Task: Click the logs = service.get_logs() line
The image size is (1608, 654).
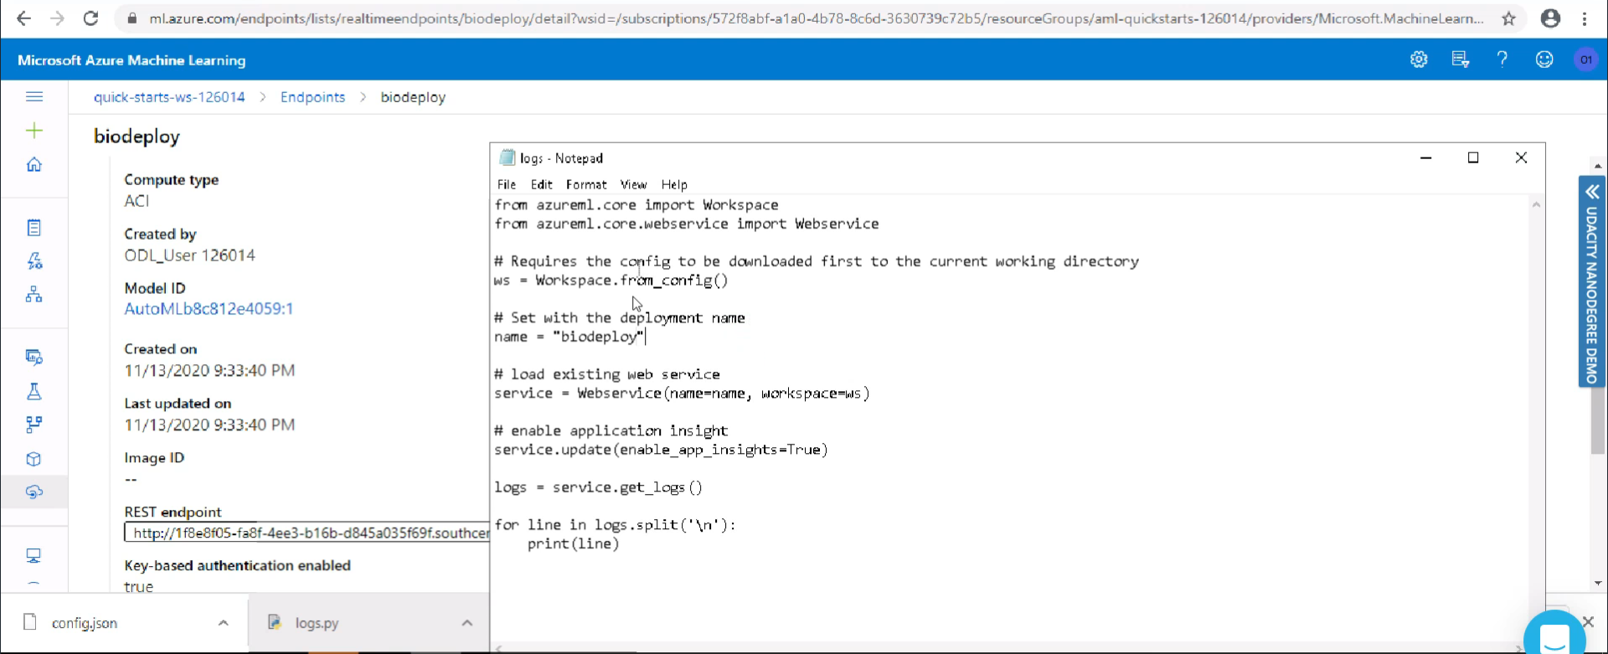Action: tap(599, 487)
